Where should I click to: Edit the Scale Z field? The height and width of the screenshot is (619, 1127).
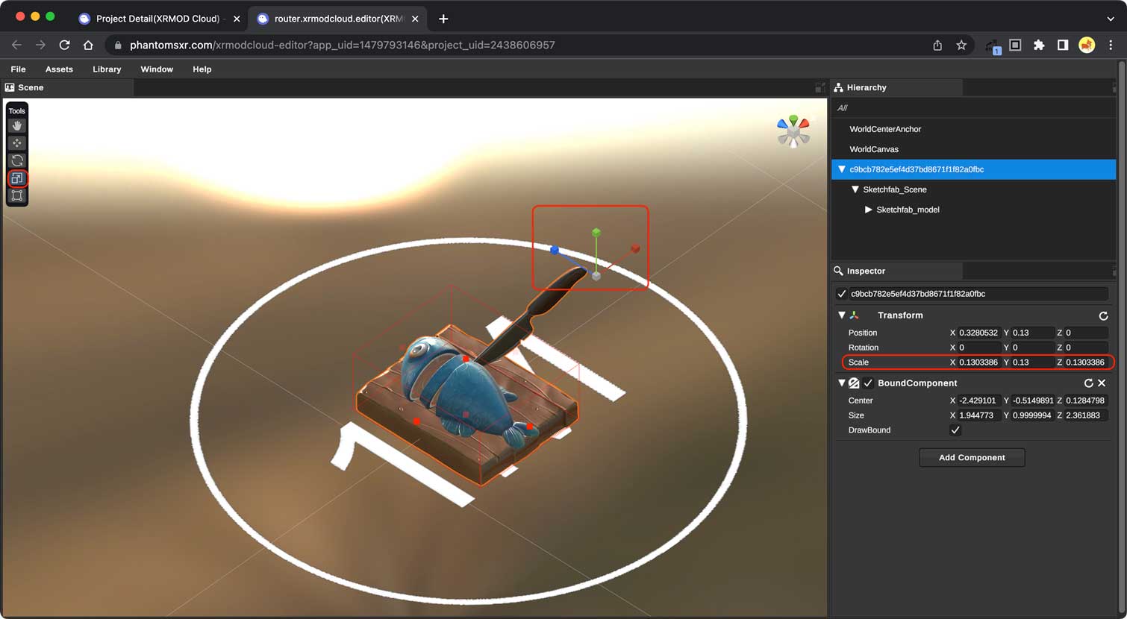(1086, 362)
